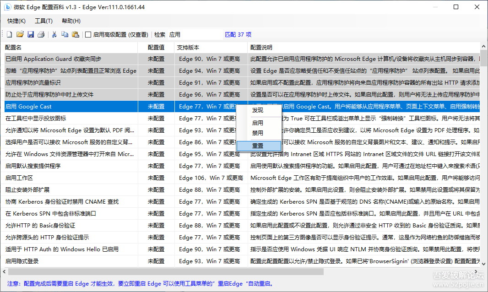This screenshot has height=292, width=488.
Task: Click the Print toolbar icon
Action: (41, 34)
